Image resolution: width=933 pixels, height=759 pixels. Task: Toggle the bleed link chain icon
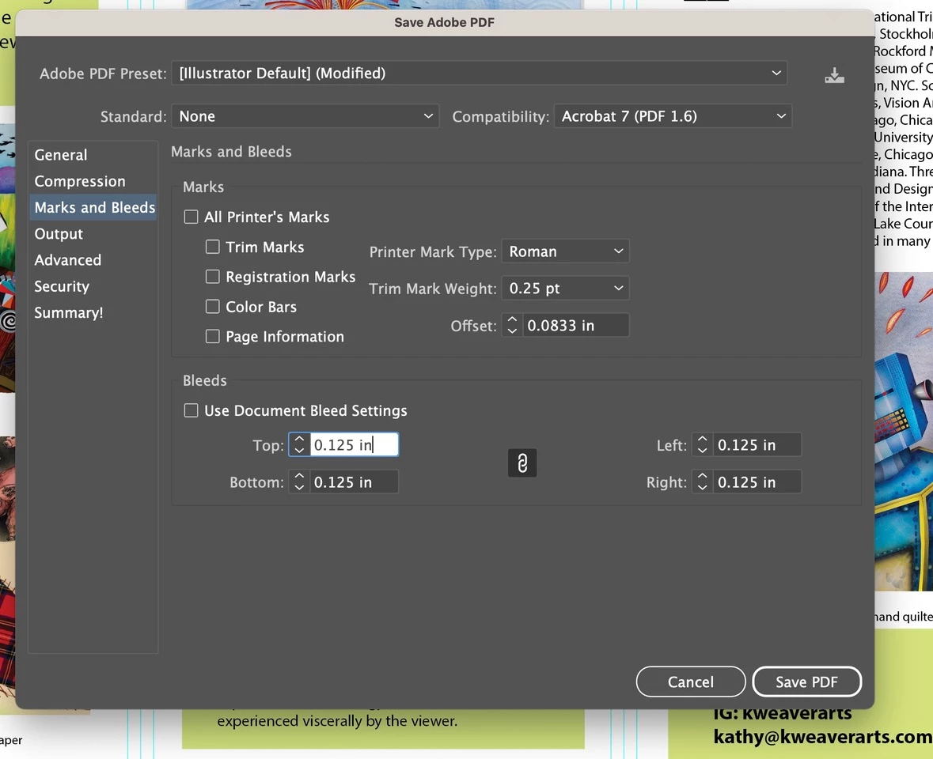521,463
